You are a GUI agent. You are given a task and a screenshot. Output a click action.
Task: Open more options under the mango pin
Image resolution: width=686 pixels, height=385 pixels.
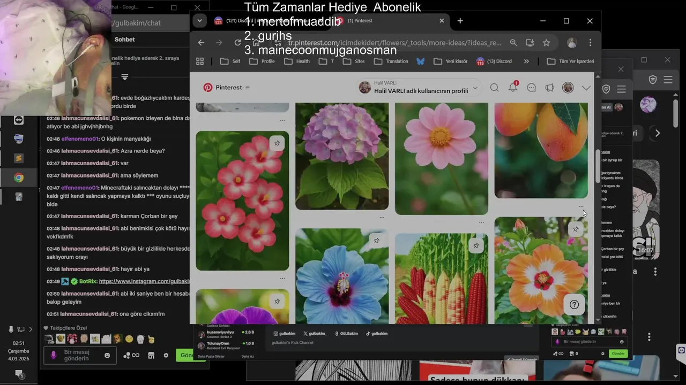click(581, 206)
